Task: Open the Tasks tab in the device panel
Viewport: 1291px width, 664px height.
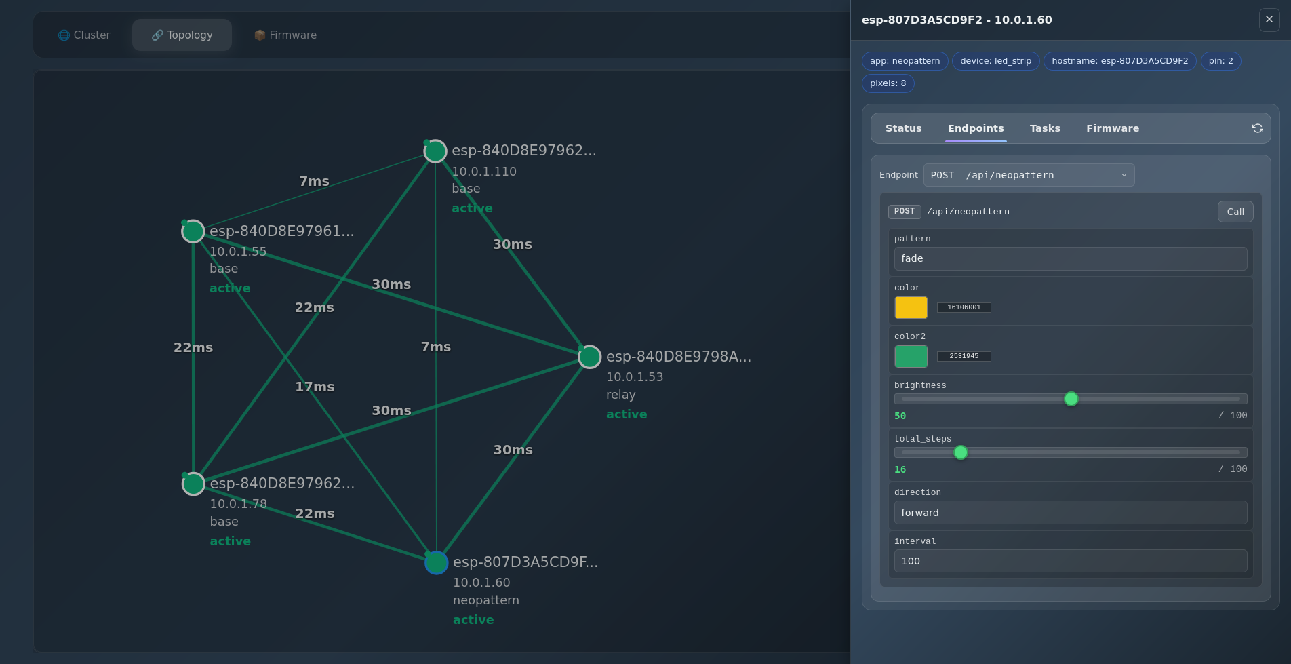Action: [1044, 128]
